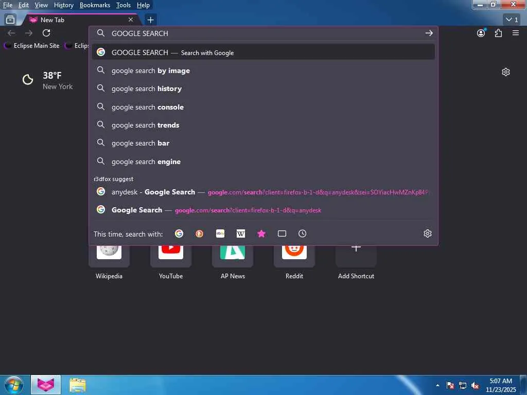Choose GOOGLE SEARCH — Search with Google
Screen dimensions: 527x395
pyautogui.click(x=263, y=52)
